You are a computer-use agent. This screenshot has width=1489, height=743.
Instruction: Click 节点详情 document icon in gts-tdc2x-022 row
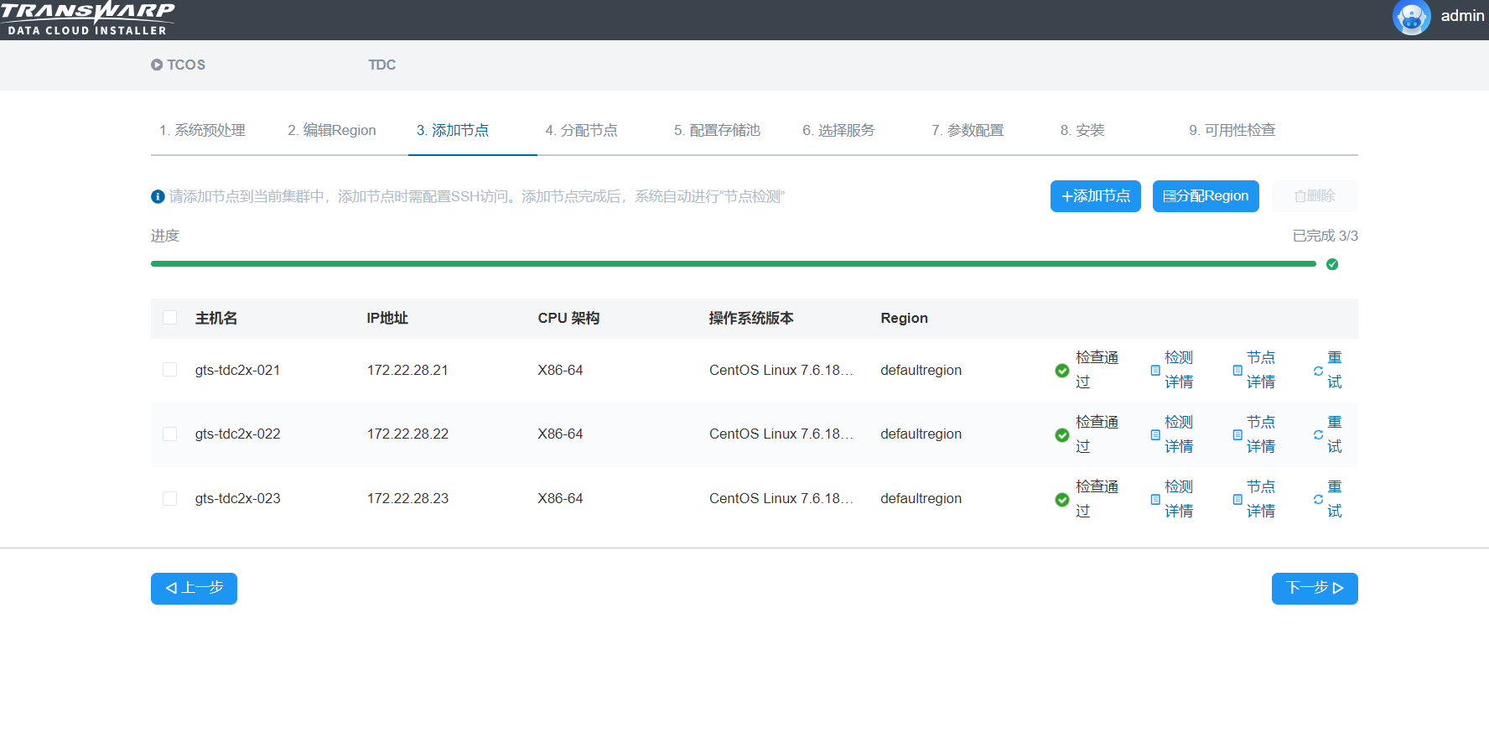[1237, 434]
